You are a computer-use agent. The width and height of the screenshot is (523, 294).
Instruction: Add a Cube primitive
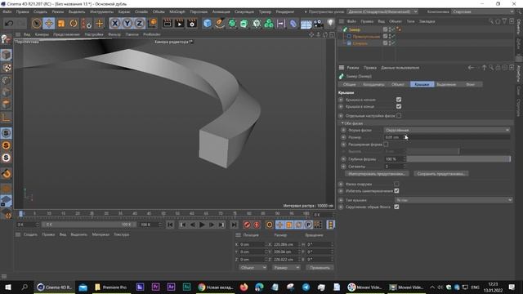pos(207,24)
